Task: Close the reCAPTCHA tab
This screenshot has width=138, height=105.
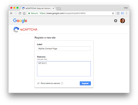Action: pos(53,8)
